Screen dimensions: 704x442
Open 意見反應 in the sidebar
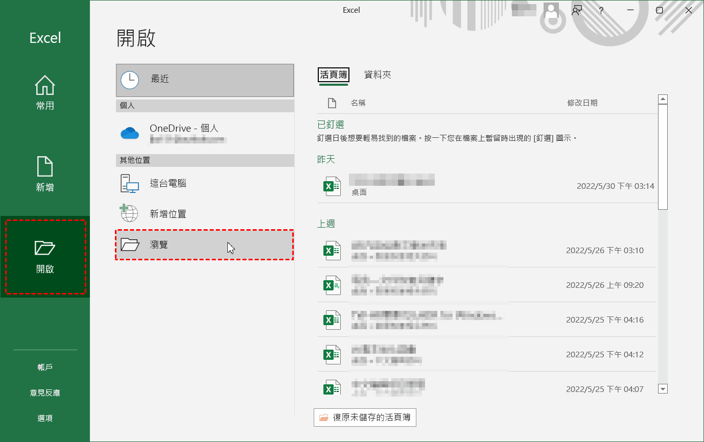pos(45,393)
